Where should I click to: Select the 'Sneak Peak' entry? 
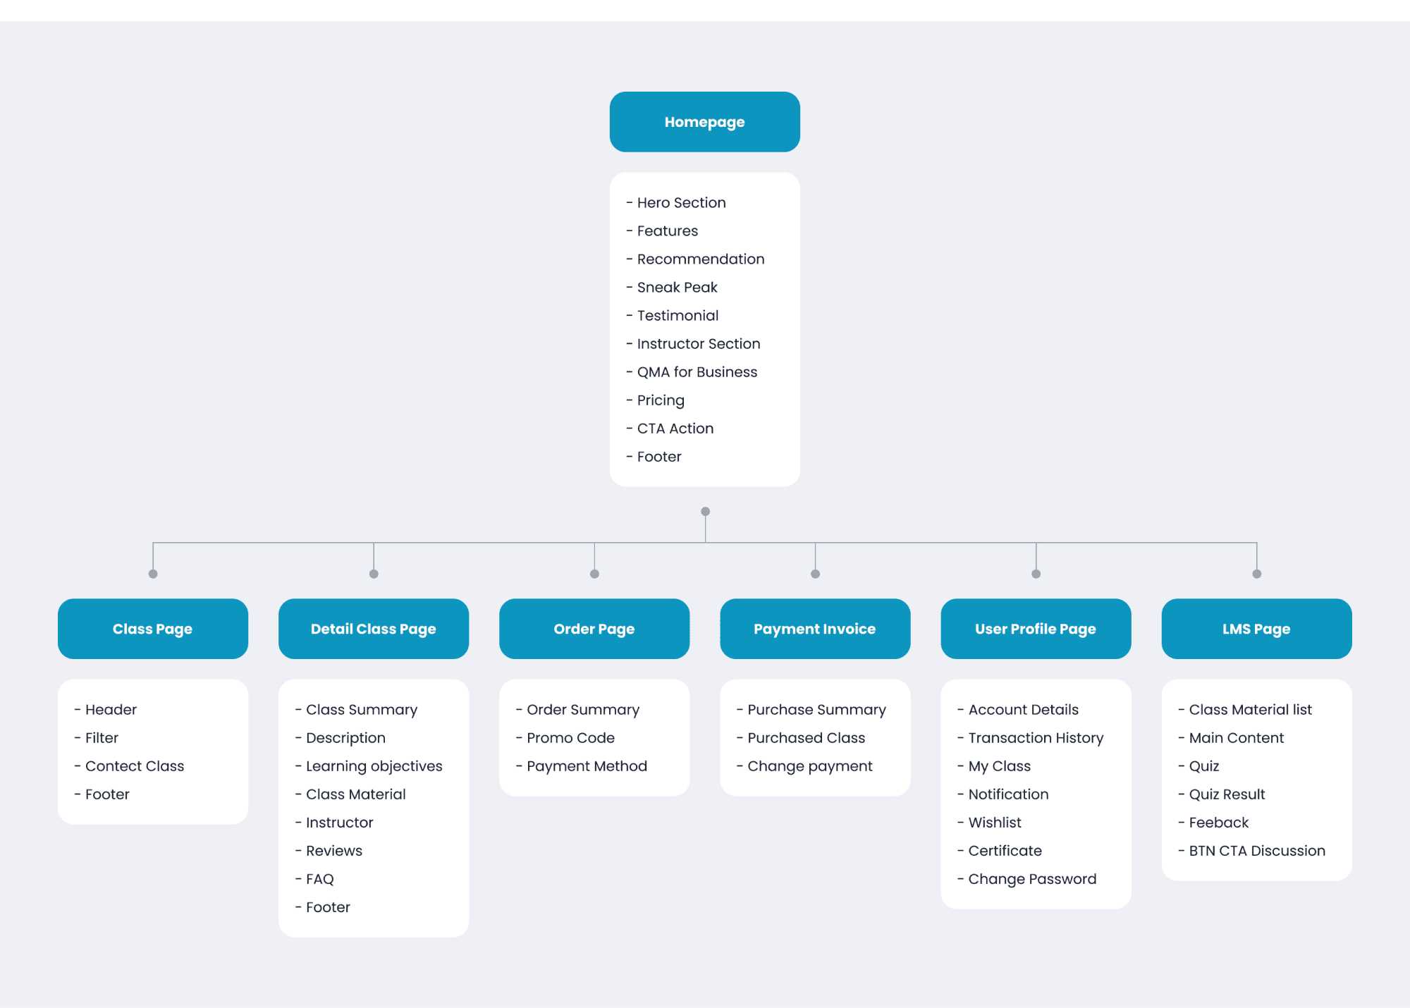pos(672,288)
